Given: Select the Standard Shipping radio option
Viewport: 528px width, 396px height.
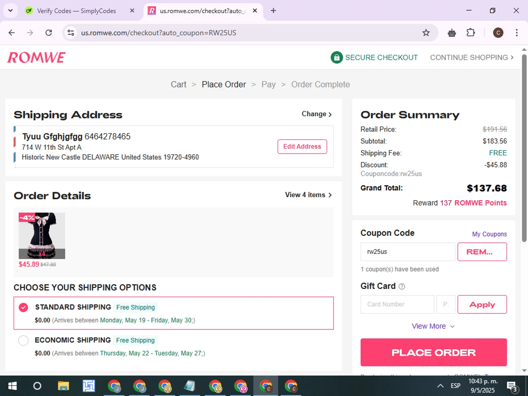Looking at the screenshot, I should pyautogui.click(x=23, y=307).
